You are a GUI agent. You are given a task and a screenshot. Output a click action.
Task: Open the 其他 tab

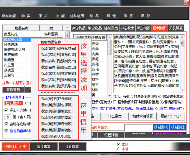[x=111, y=16]
